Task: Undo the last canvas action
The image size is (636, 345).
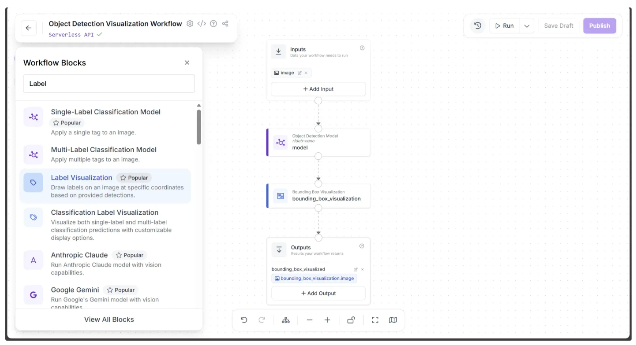Action: 244,320
